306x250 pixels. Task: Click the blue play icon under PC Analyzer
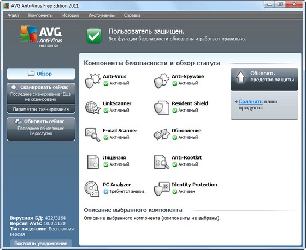(x=106, y=192)
